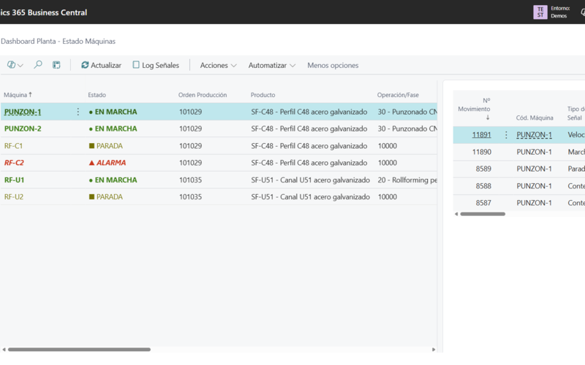Click order 101029 in PUNZON-2 row

[190, 128]
